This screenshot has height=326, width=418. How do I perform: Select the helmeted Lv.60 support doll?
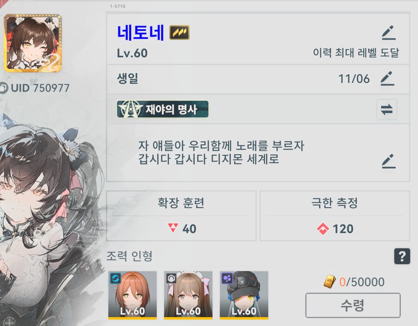pyautogui.click(x=244, y=295)
